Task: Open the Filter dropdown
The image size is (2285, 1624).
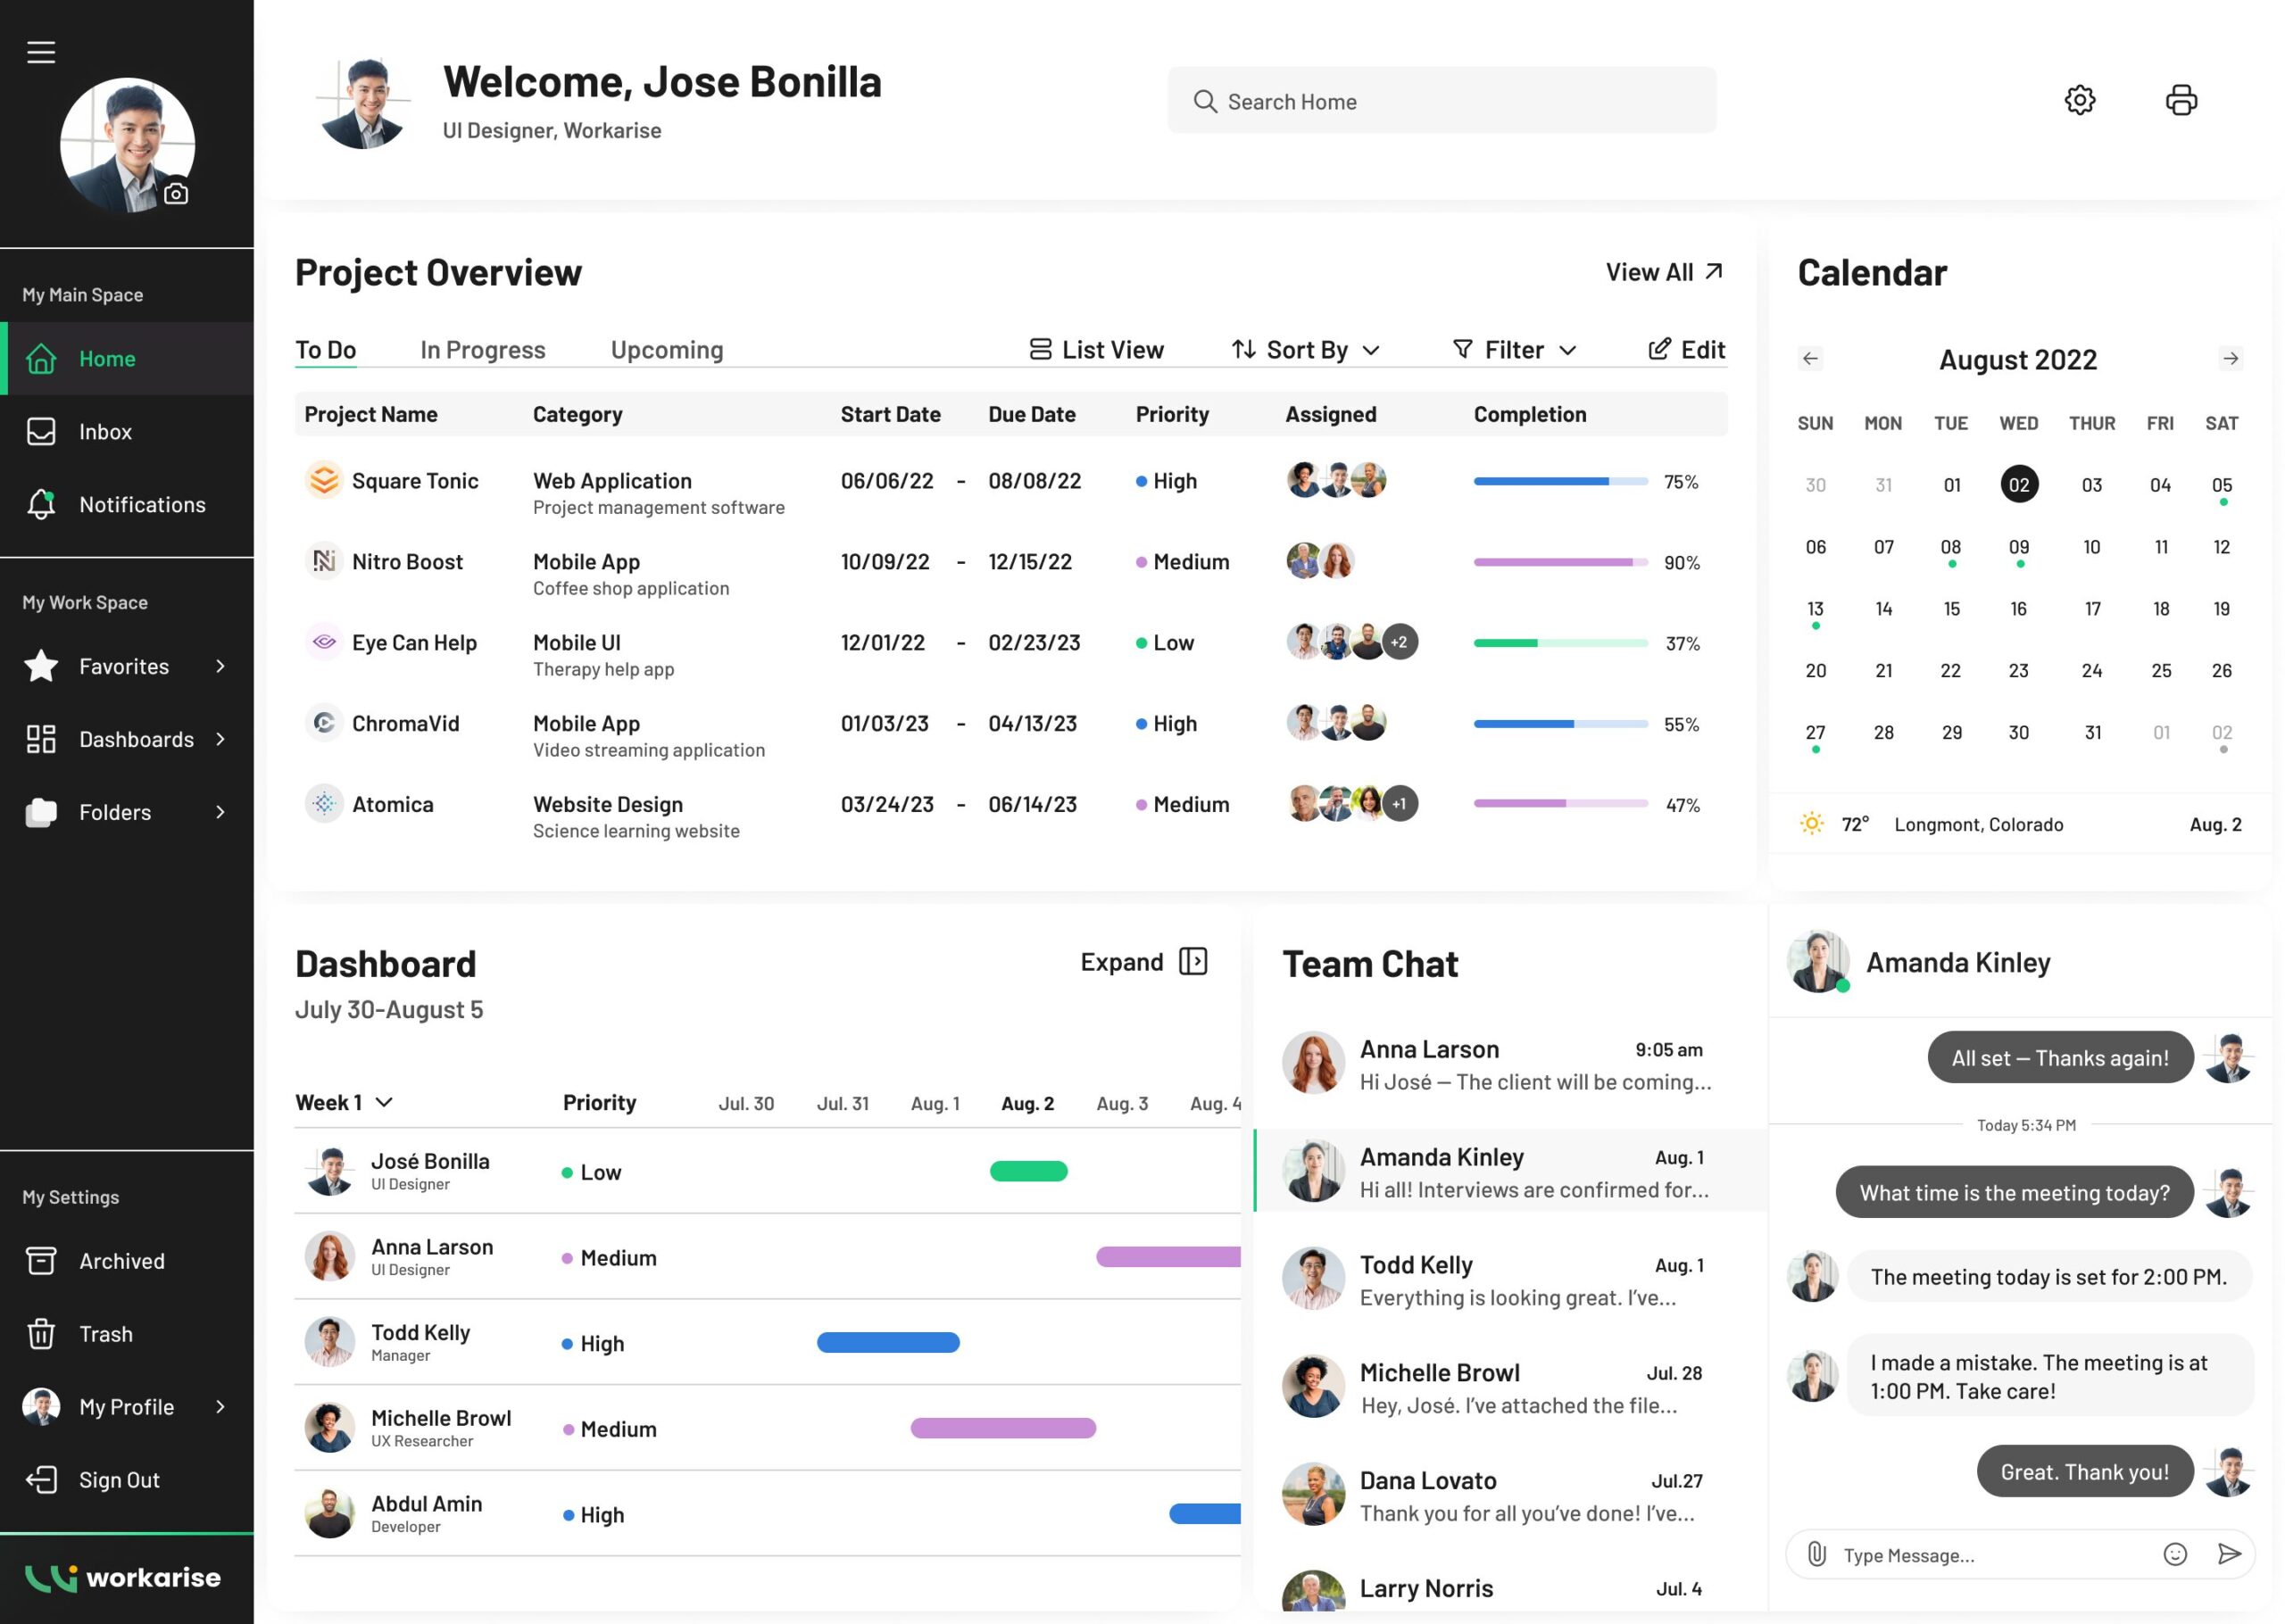Action: pos(1514,350)
